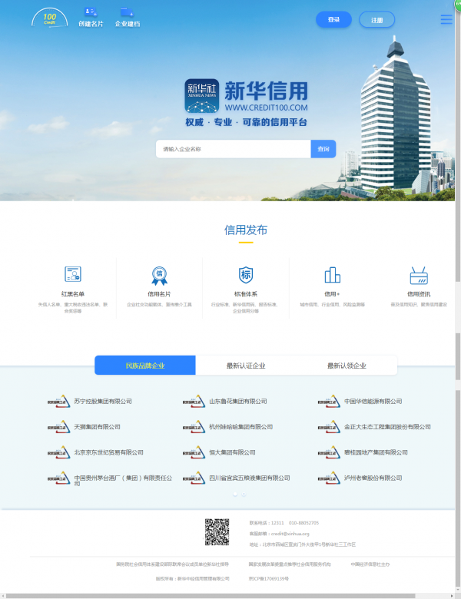Open the 标准体系 shield icon
Viewport: 461px width, 599px height.
246,275
